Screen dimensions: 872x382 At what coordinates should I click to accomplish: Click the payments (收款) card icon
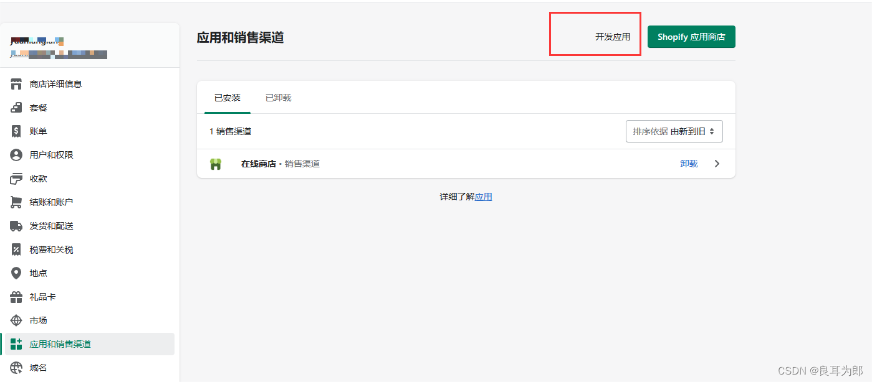click(16, 179)
